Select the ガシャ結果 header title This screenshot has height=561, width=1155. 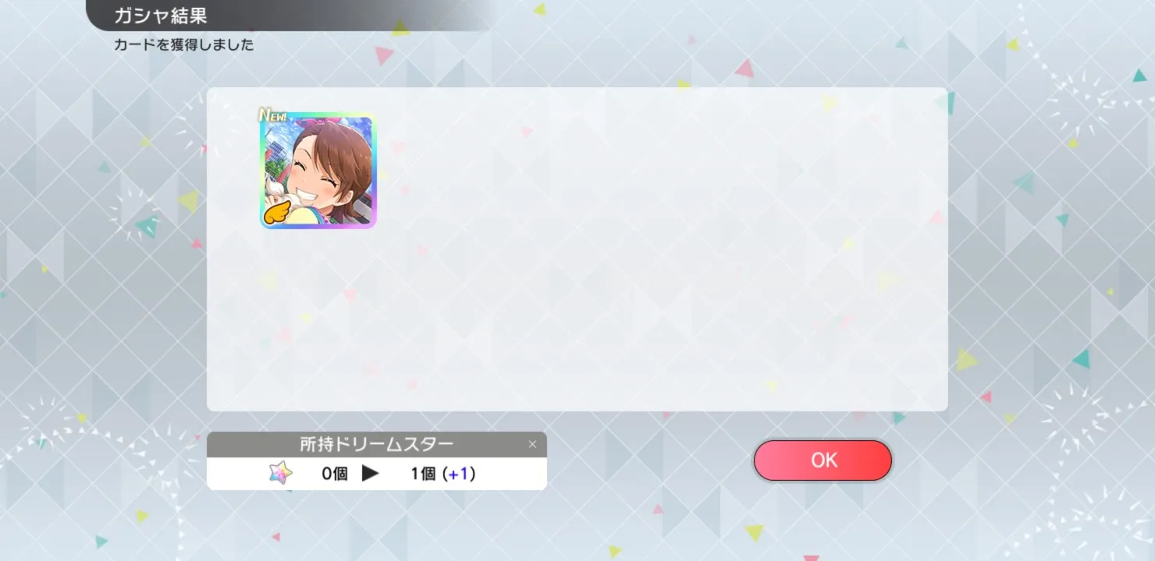click(x=161, y=16)
